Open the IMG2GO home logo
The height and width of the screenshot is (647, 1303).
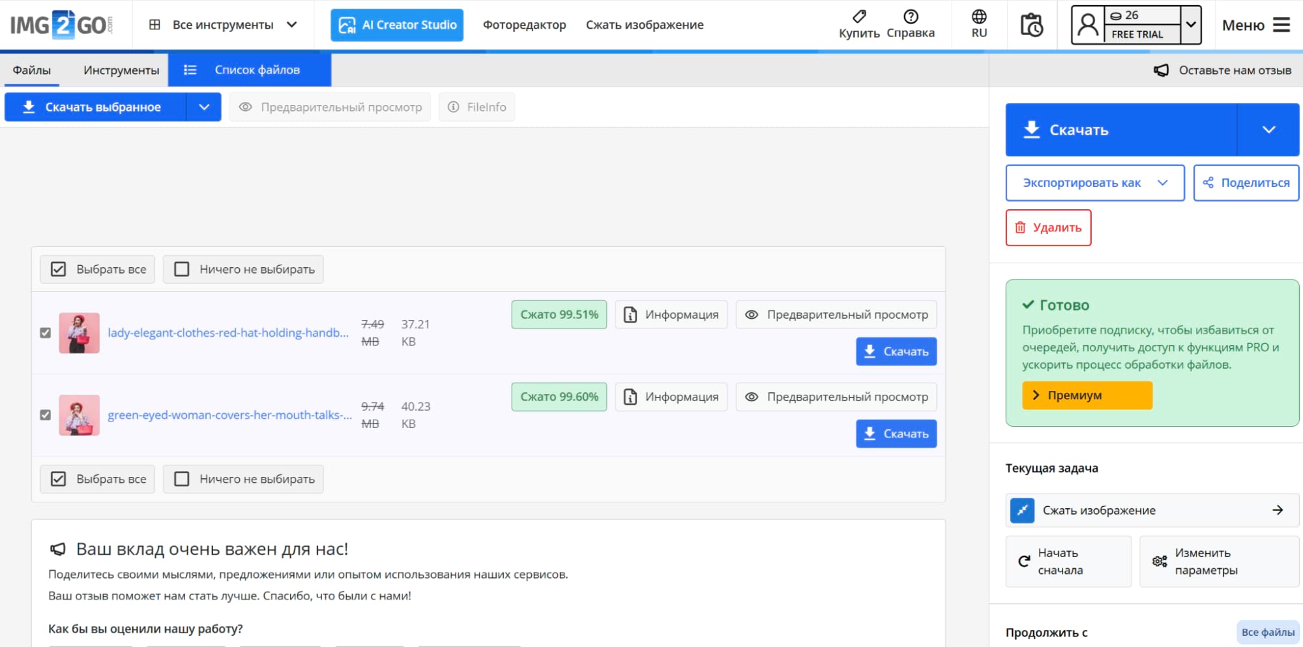61,25
